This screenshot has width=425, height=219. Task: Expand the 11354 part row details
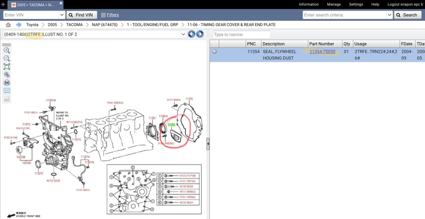(215, 52)
